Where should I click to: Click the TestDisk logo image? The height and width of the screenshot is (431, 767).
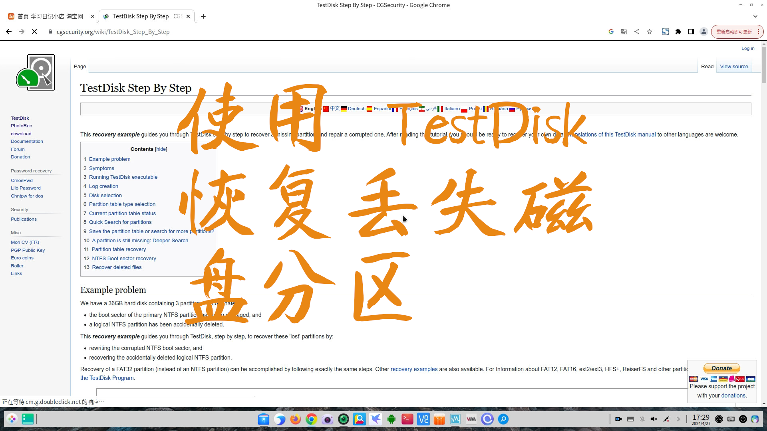tap(36, 73)
